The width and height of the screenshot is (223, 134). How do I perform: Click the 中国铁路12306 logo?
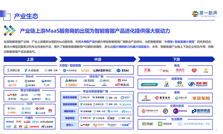coord(150,111)
